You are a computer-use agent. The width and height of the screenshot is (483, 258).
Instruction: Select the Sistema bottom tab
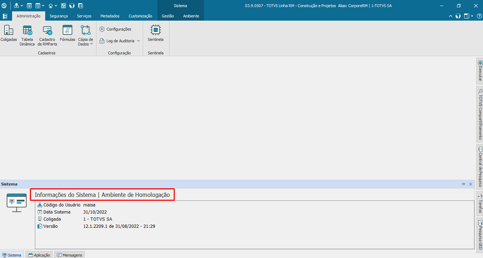pos(12,255)
